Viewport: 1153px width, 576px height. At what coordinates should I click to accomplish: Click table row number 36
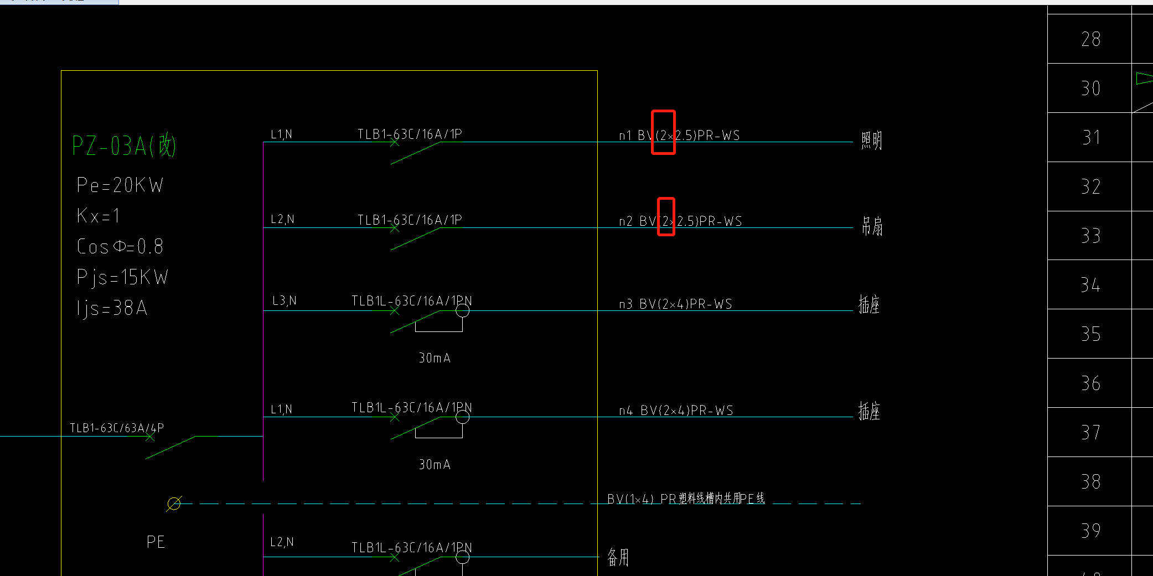pos(1090,383)
